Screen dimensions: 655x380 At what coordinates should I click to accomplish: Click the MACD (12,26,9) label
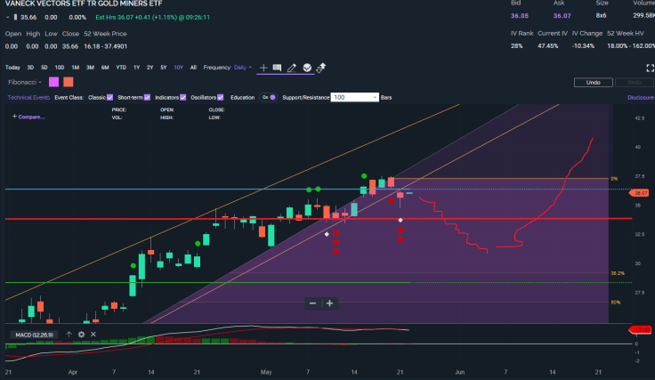pyautogui.click(x=34, y=335)
